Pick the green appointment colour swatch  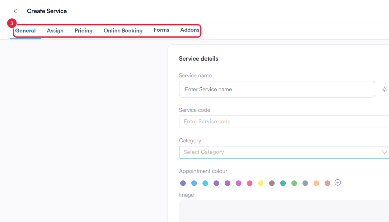[294, 183]
